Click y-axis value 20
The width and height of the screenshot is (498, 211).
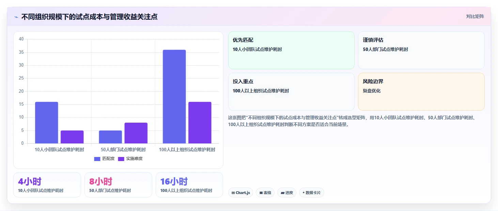[x=21, y=91]
